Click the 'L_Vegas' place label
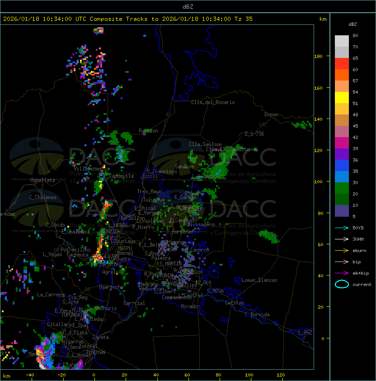The height and width of the screenshot is (381, 376). 52,254
